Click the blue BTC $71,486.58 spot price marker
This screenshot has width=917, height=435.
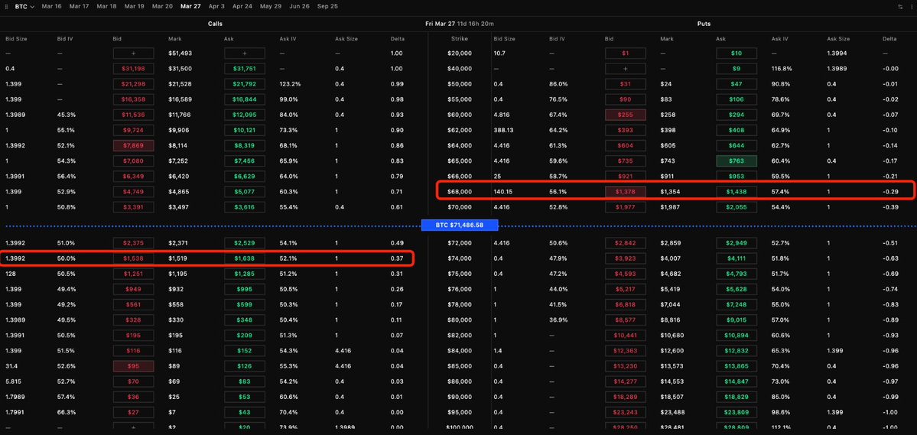(x=460, y=225)
